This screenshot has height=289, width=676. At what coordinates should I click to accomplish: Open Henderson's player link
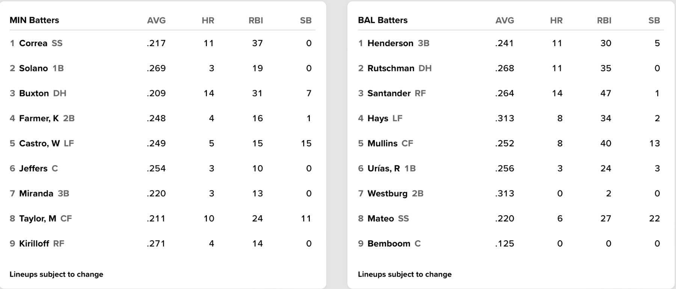390,43
